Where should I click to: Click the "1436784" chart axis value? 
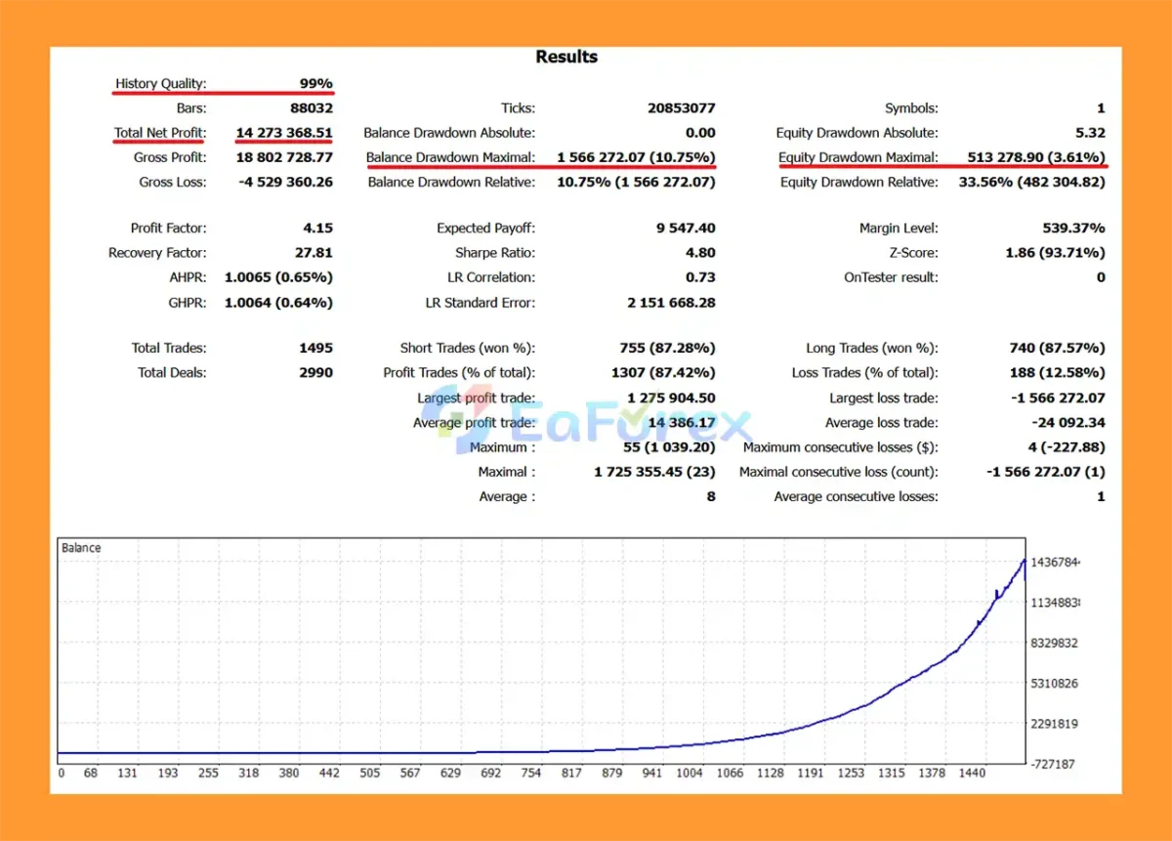(x=1056, y=563)
